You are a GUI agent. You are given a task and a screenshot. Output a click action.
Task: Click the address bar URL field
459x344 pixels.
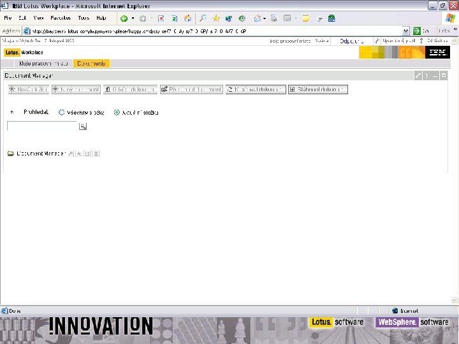[214, 31]
